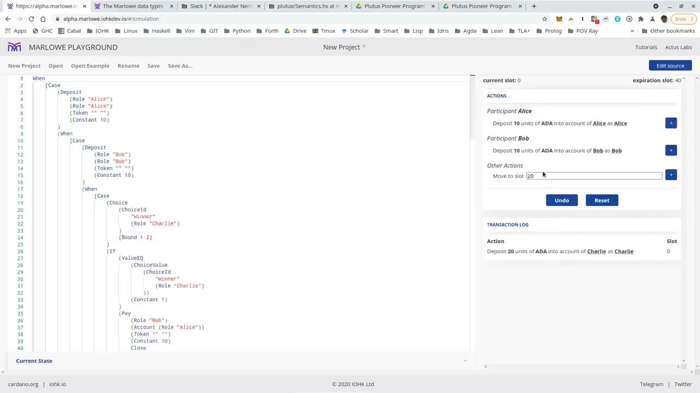This screenshot has width=700, height=393.
Task: Reset the simulation
Action: tap(602, 200)
